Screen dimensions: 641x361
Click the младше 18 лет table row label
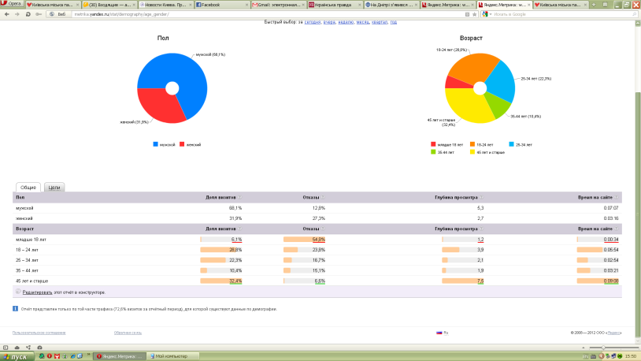[x=31, y=240]
